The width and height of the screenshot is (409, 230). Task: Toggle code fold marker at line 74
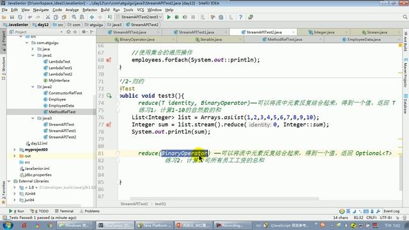click(118, 103)
